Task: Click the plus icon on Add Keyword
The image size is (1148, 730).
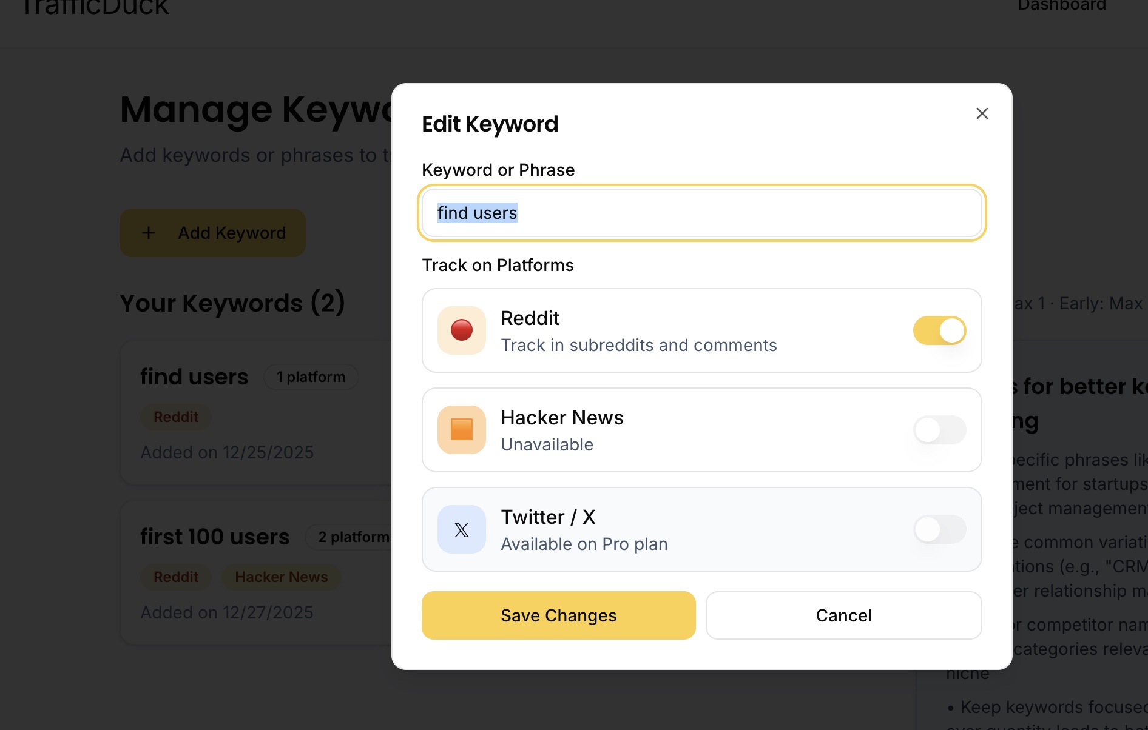Action: pyautogui.click(x=149, y=233)
